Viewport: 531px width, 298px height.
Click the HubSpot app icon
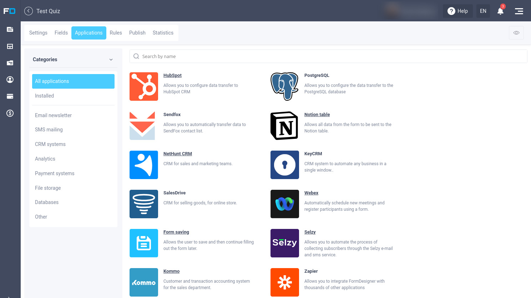tap(144, 87)
